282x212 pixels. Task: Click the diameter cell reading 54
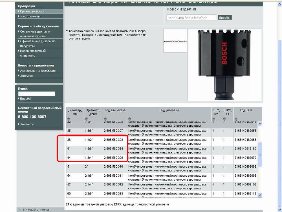[69, 176]
